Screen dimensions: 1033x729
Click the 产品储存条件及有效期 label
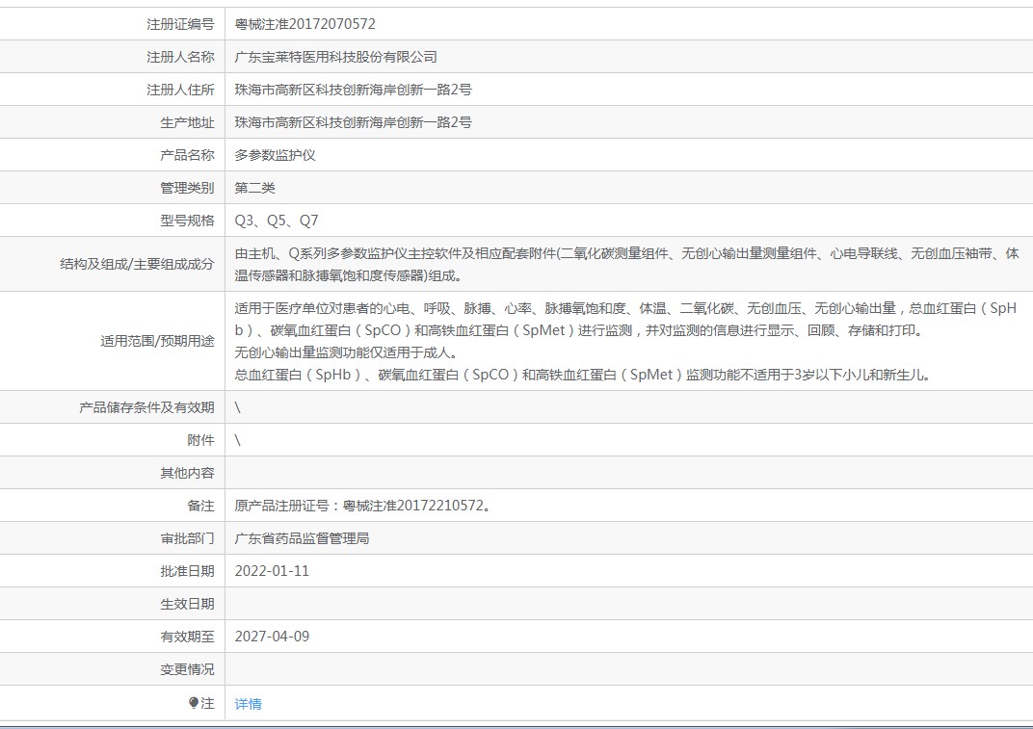(x=146, y=407)
